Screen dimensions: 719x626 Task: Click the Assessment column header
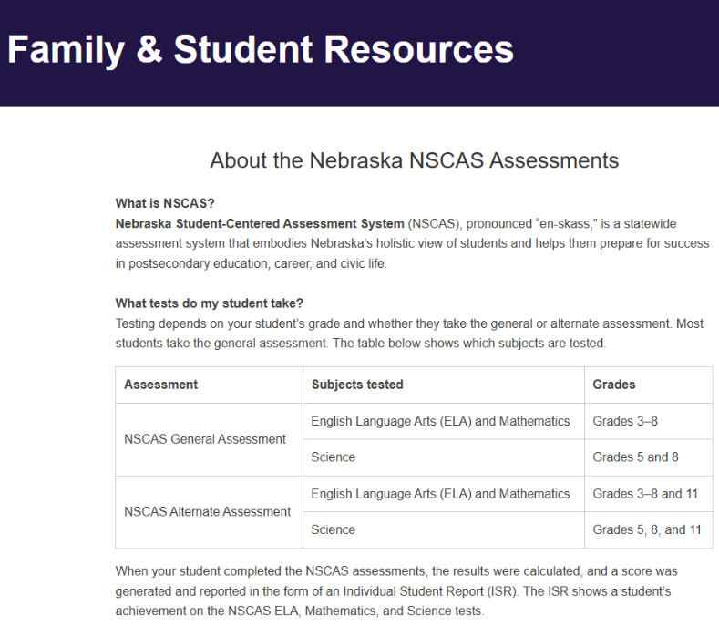tap(209, 385)
